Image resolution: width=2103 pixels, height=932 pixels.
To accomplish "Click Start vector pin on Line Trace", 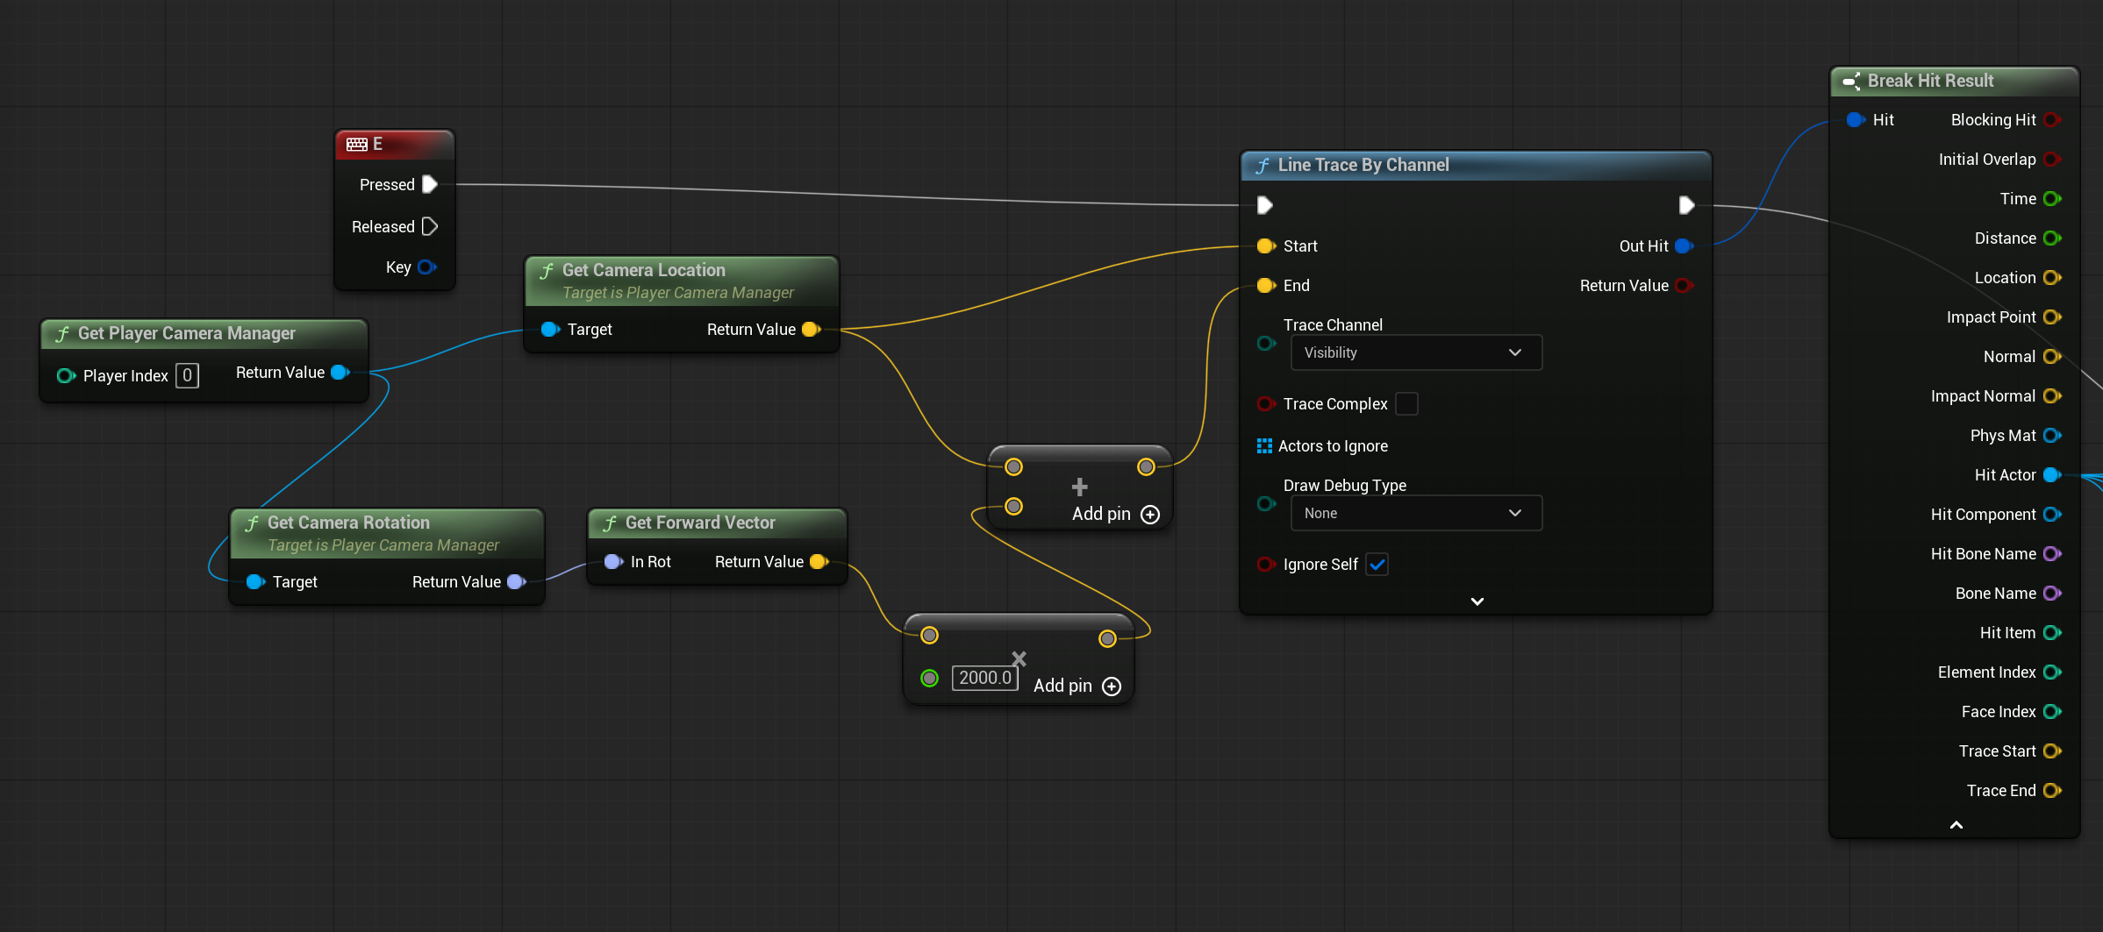I will coord(1266,245).
